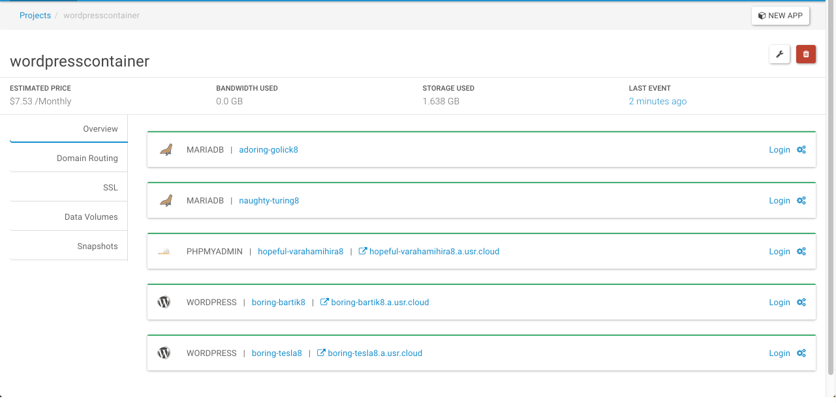The height and width of the screenshot is (403, 836).
Task: Click WordPress logo for boring-tesla8
Action: coord(164,353)
